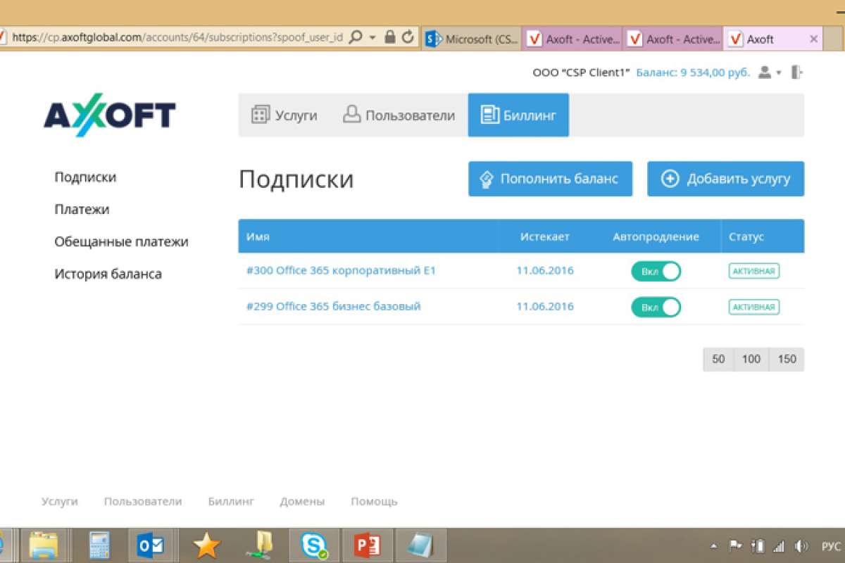Click the logout door icon
Viewport: 845px width, 563px height.
coord(797,72)
